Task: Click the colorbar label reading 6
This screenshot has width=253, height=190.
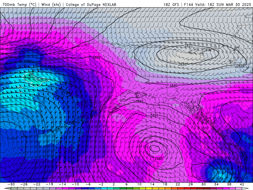Action: [x=126, y=184]
